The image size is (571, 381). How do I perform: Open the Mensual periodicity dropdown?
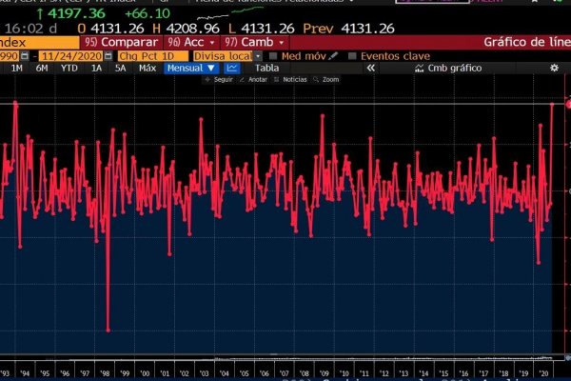tap(191, 69)
